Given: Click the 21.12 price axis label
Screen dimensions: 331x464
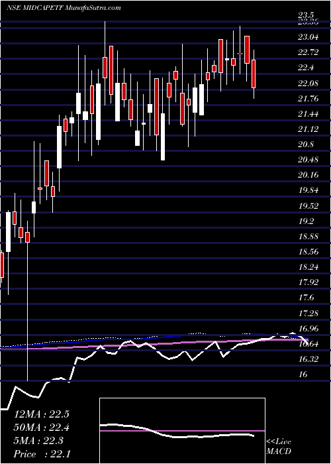Looking at the screenshot, I should (309, 129).
